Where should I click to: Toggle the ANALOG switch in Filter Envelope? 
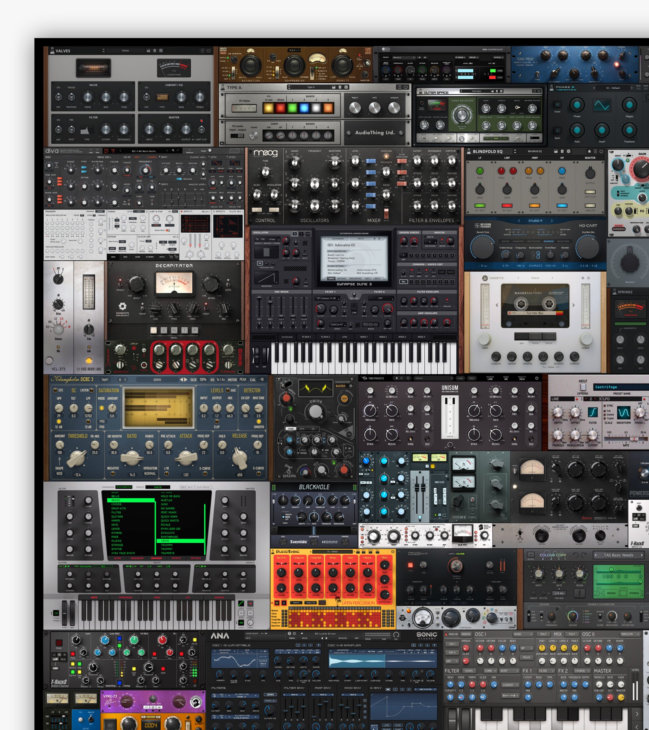point(447,303)
